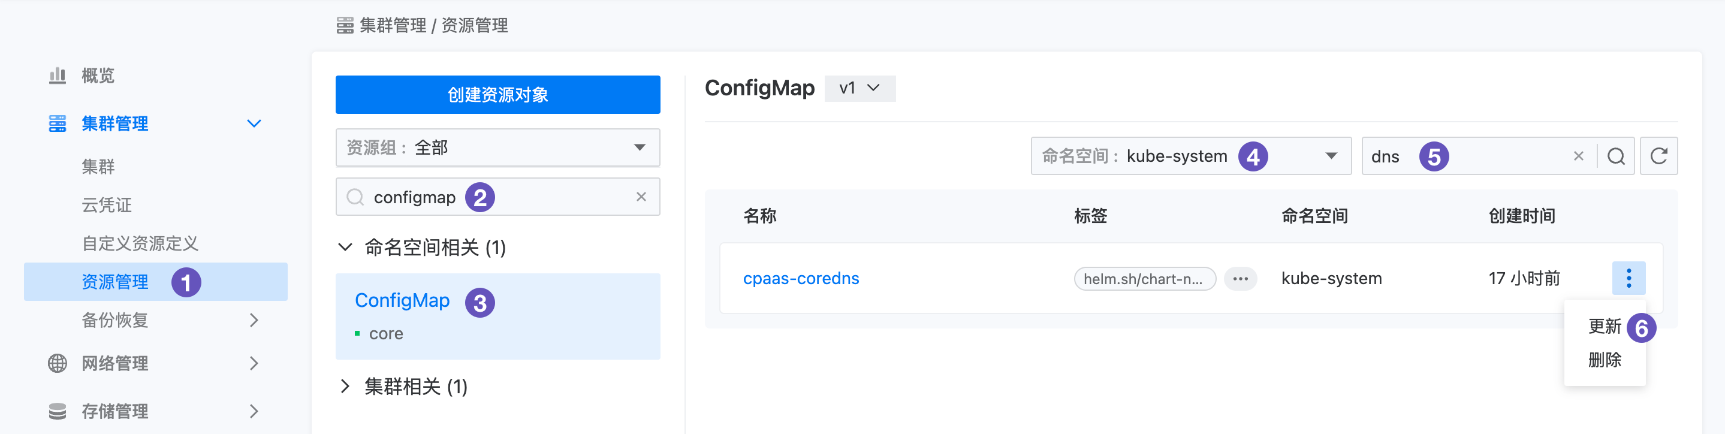The width and height of the screenshot is (1725, 434).
Task: Select 更新 from the context menu
Action: click(x=1604, y=326)
